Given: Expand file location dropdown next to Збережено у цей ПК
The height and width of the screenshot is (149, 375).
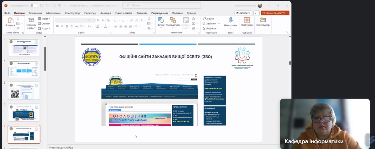Looking at the screenshot, I should [115, 6].
